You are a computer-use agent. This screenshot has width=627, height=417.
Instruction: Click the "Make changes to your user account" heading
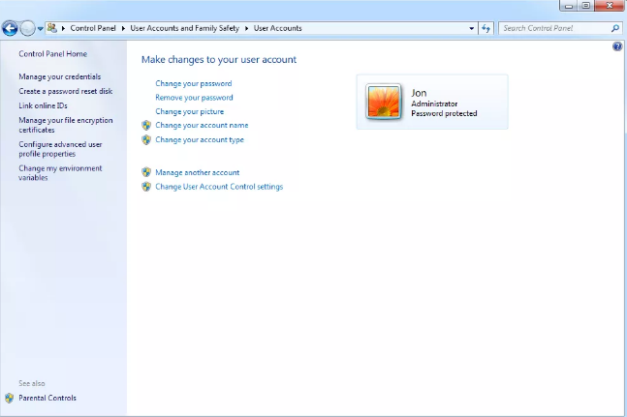[x=219, y=59]
